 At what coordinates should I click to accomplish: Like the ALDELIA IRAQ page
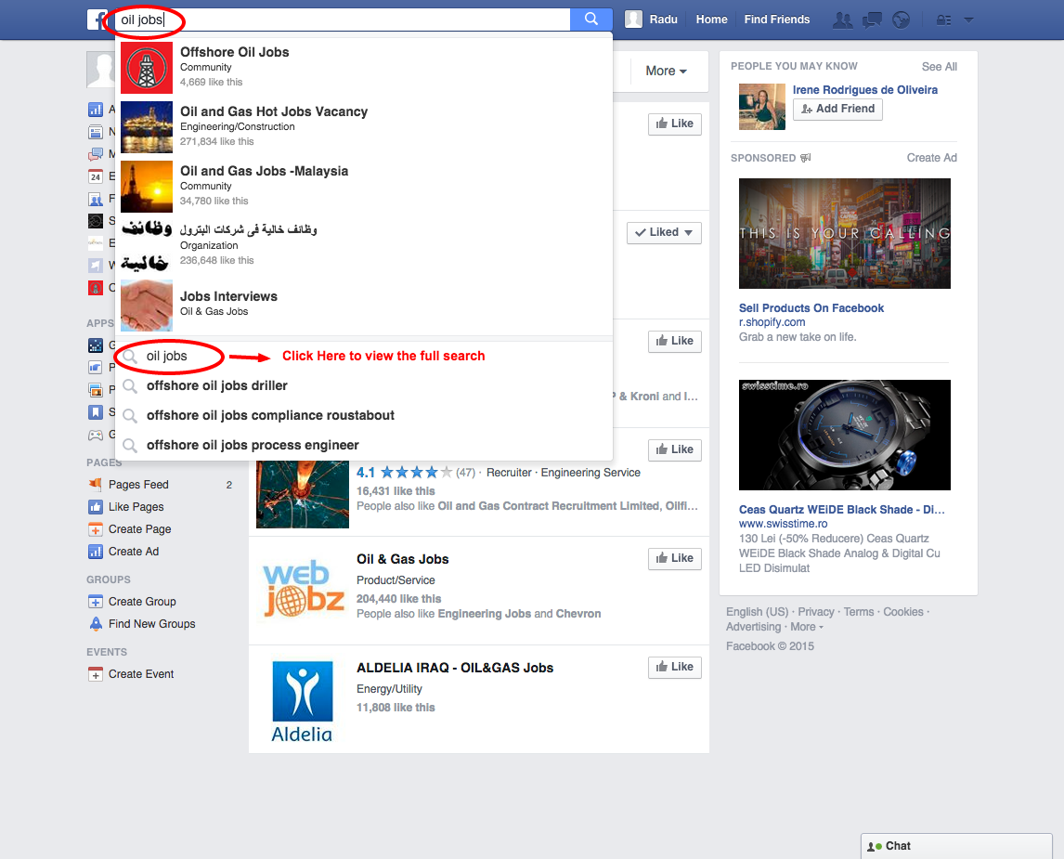pyautogui.click(x=674, y=667)
